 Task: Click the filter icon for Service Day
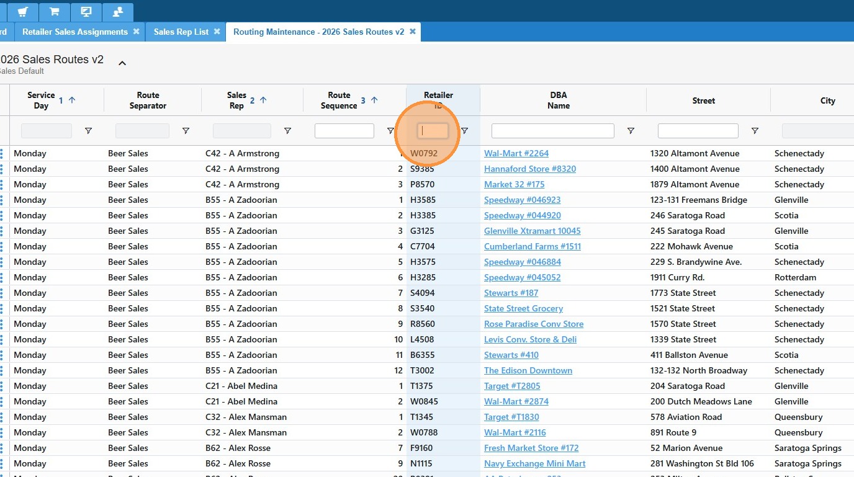(88, 131)
